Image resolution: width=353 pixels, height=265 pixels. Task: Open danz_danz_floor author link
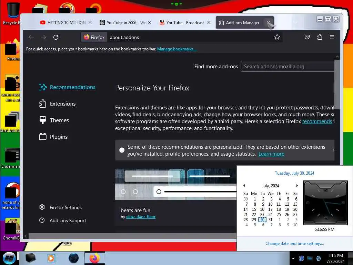[141, 217]
